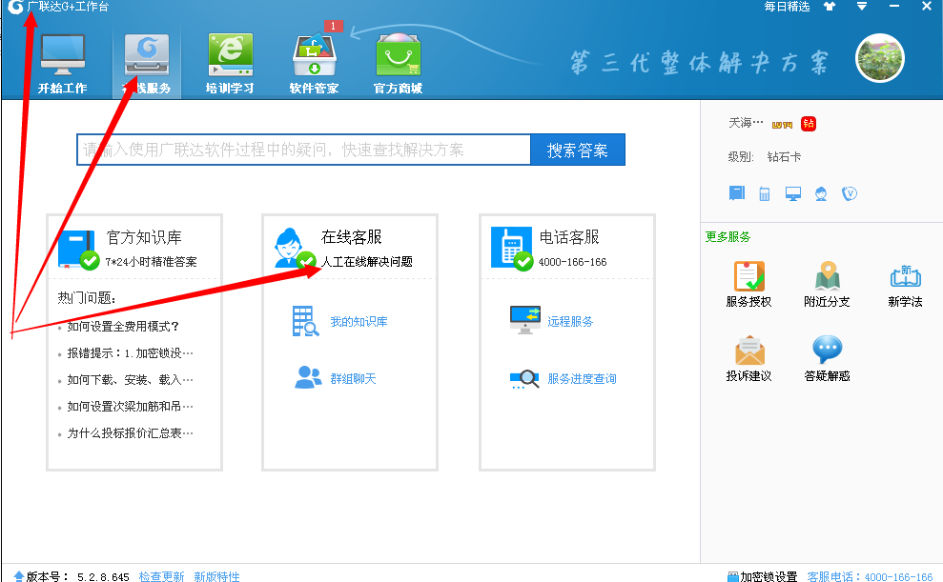Click the 客服电话：4000-166-166 link

pos(870,576)
